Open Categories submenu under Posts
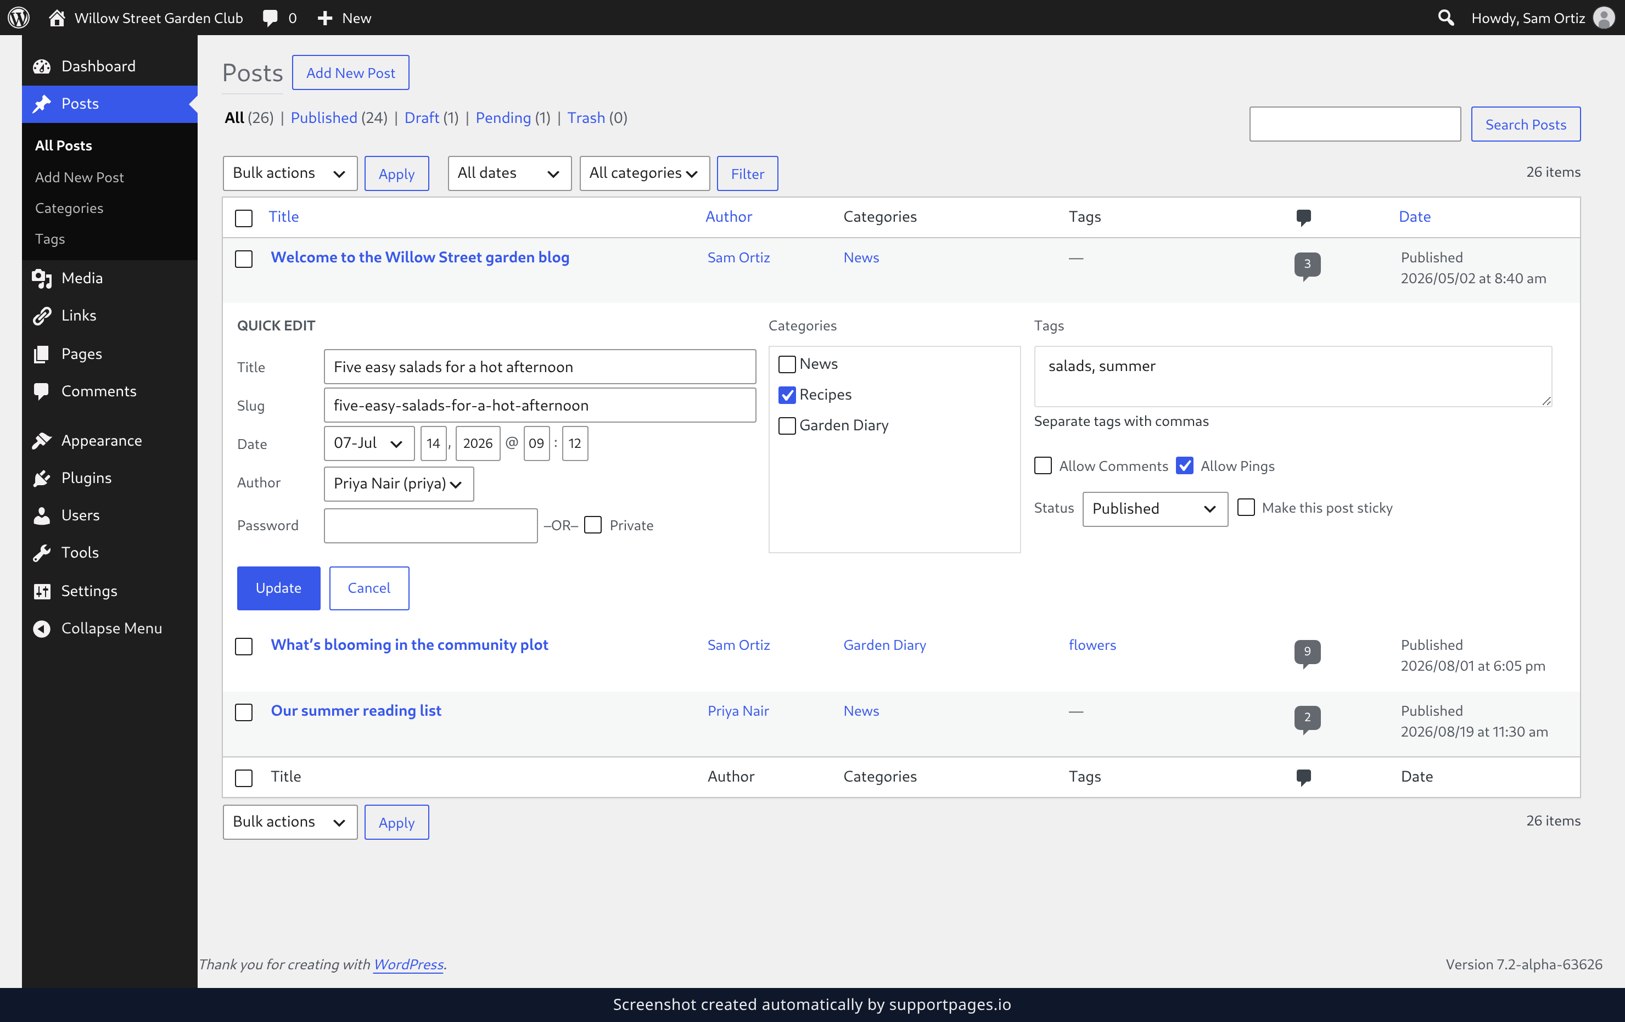 coord(69,208)
